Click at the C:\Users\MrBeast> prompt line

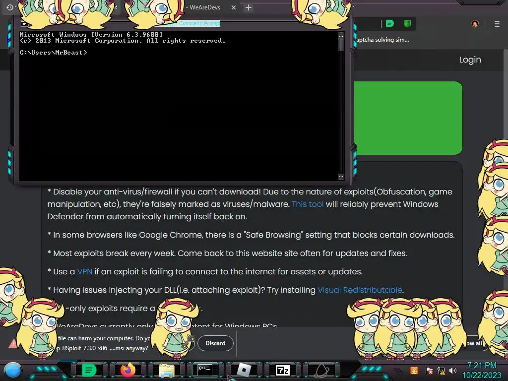click(53, 53)
